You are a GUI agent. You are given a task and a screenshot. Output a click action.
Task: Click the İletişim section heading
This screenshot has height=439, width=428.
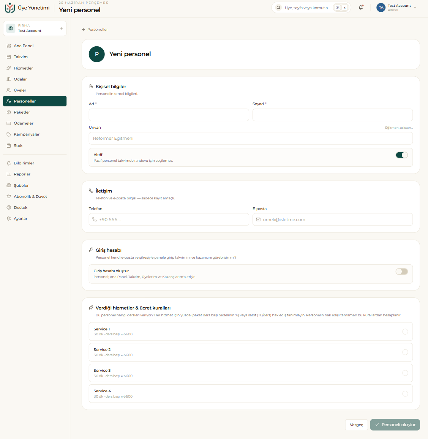click(x=104, y=191)
